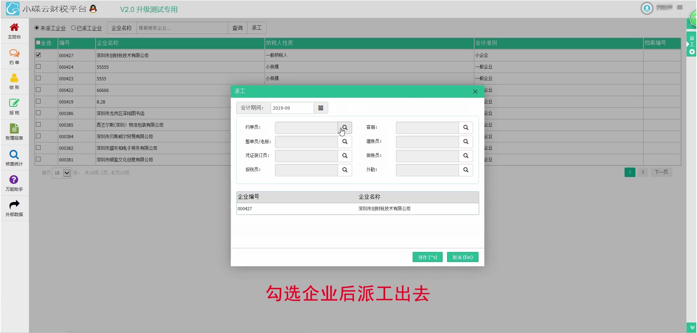The image size is (697, 333).
Task: Click the 派工 button in toolbar
Action: pos(257,28)
